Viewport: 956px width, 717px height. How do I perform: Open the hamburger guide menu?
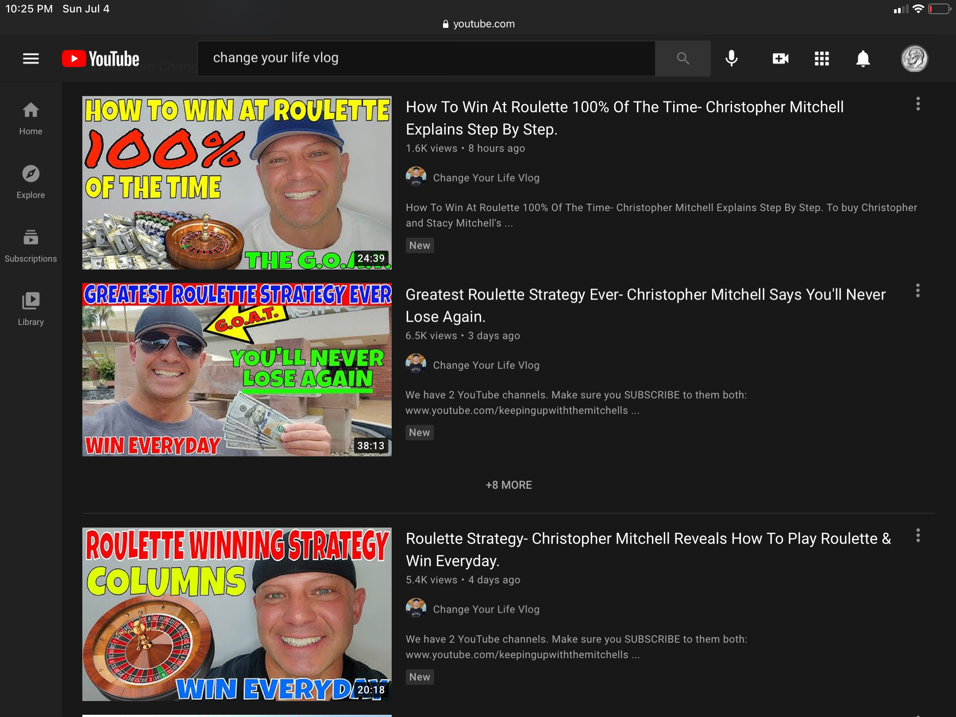31,58
